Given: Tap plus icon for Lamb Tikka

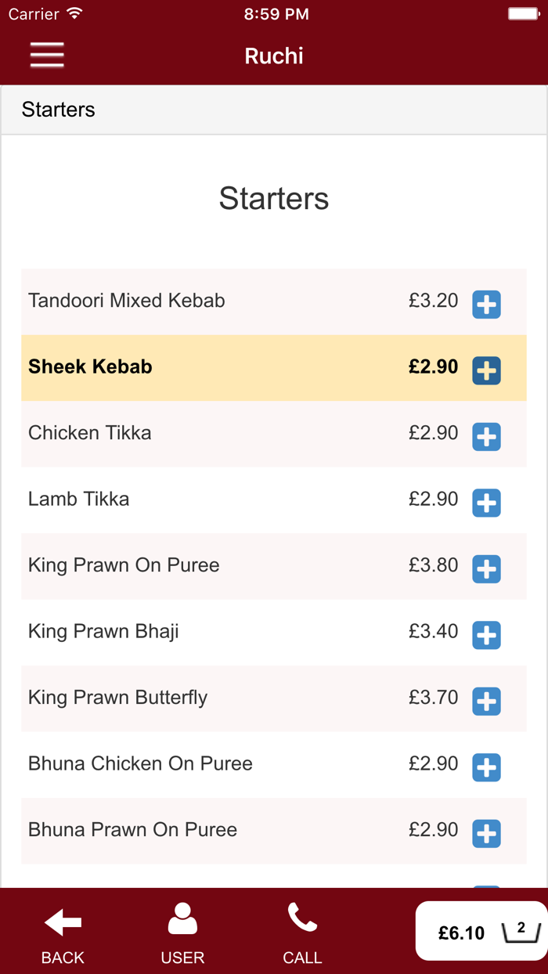Looking at the screenshot, I should click(486, 503).
